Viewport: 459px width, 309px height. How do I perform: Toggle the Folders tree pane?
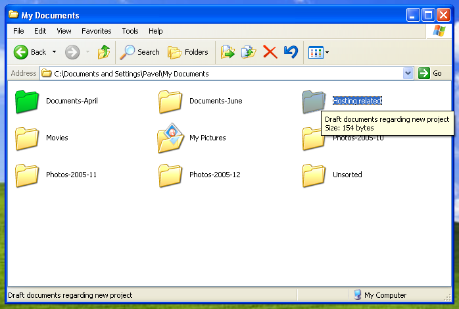pos(188,52)
